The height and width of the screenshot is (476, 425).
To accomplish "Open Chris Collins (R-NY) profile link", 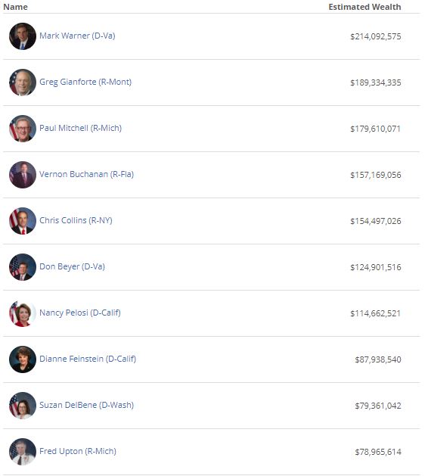I will [76, 220].
